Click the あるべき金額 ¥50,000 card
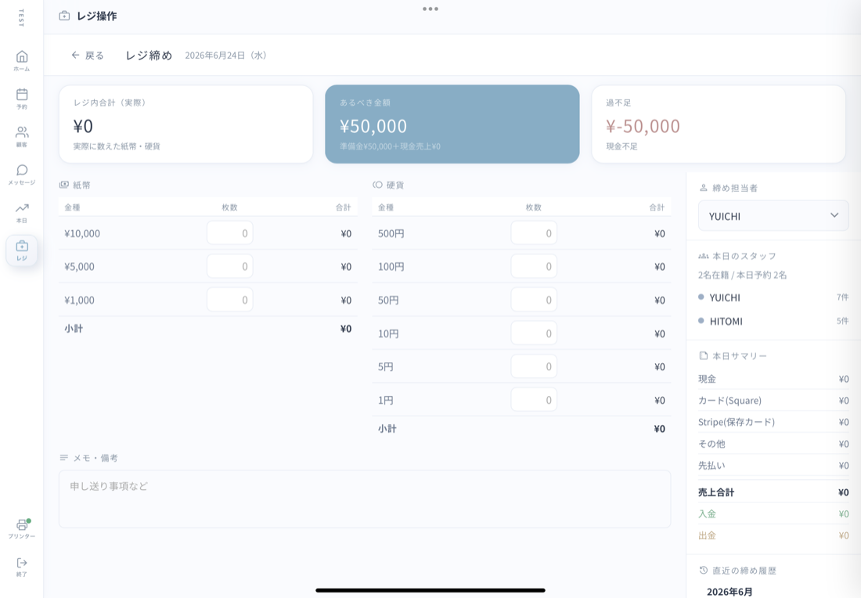The width and height of the screenshot is (861, 598). click(x=452, y=124)
